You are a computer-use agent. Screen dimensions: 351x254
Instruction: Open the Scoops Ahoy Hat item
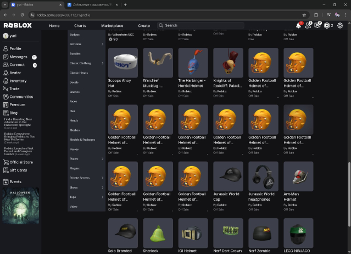(123, 63)
